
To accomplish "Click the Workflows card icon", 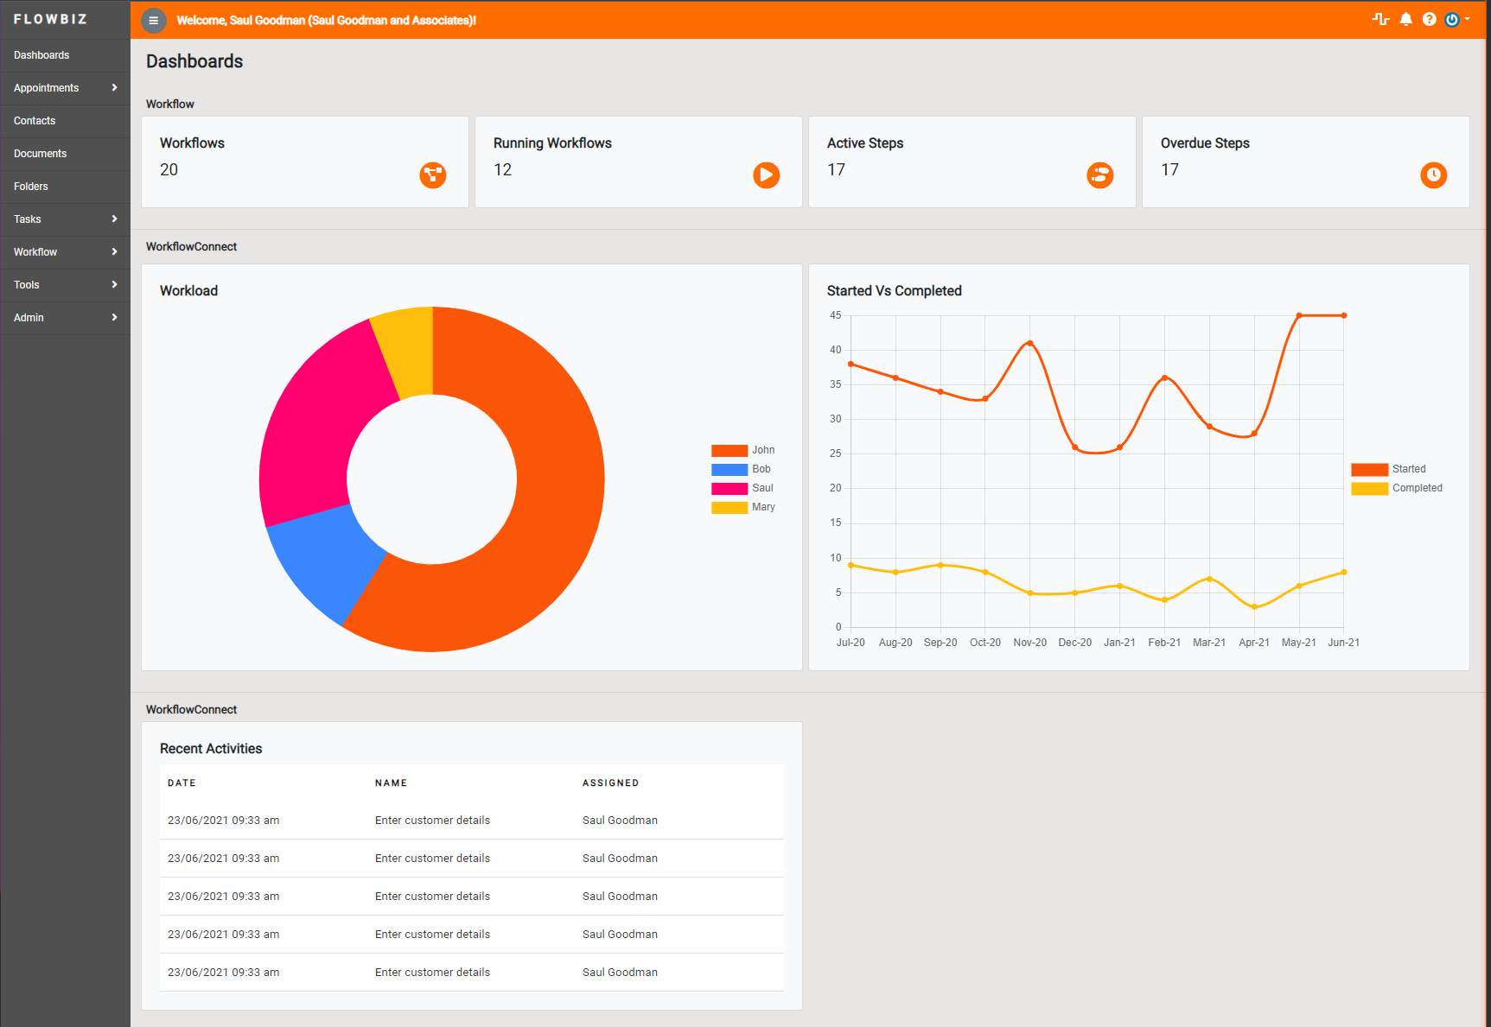I will 432,174.
